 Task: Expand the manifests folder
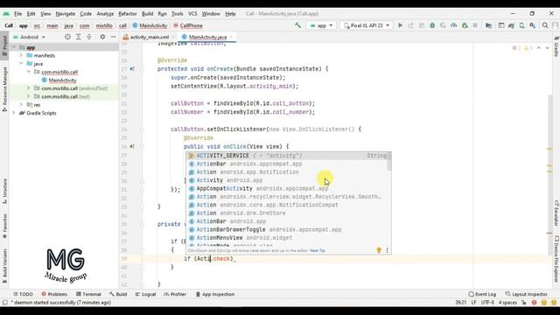21,55
